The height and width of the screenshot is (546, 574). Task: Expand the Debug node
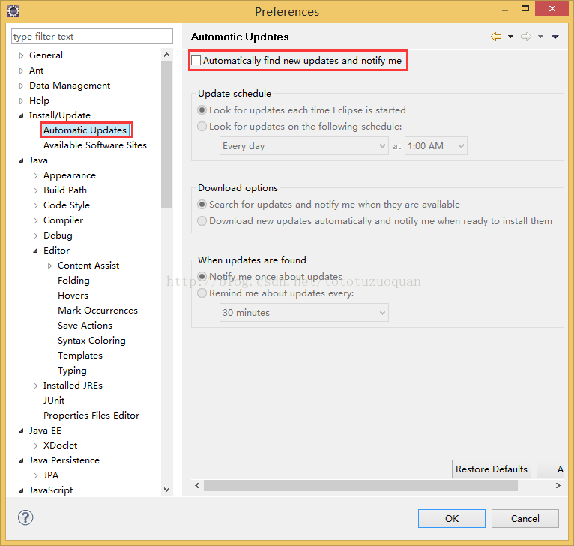[35, 236]
